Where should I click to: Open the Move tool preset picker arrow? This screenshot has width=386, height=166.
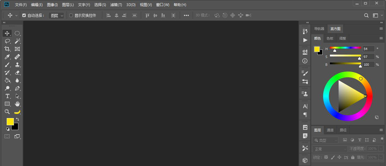pyautogui.click(x=16, y=15)
